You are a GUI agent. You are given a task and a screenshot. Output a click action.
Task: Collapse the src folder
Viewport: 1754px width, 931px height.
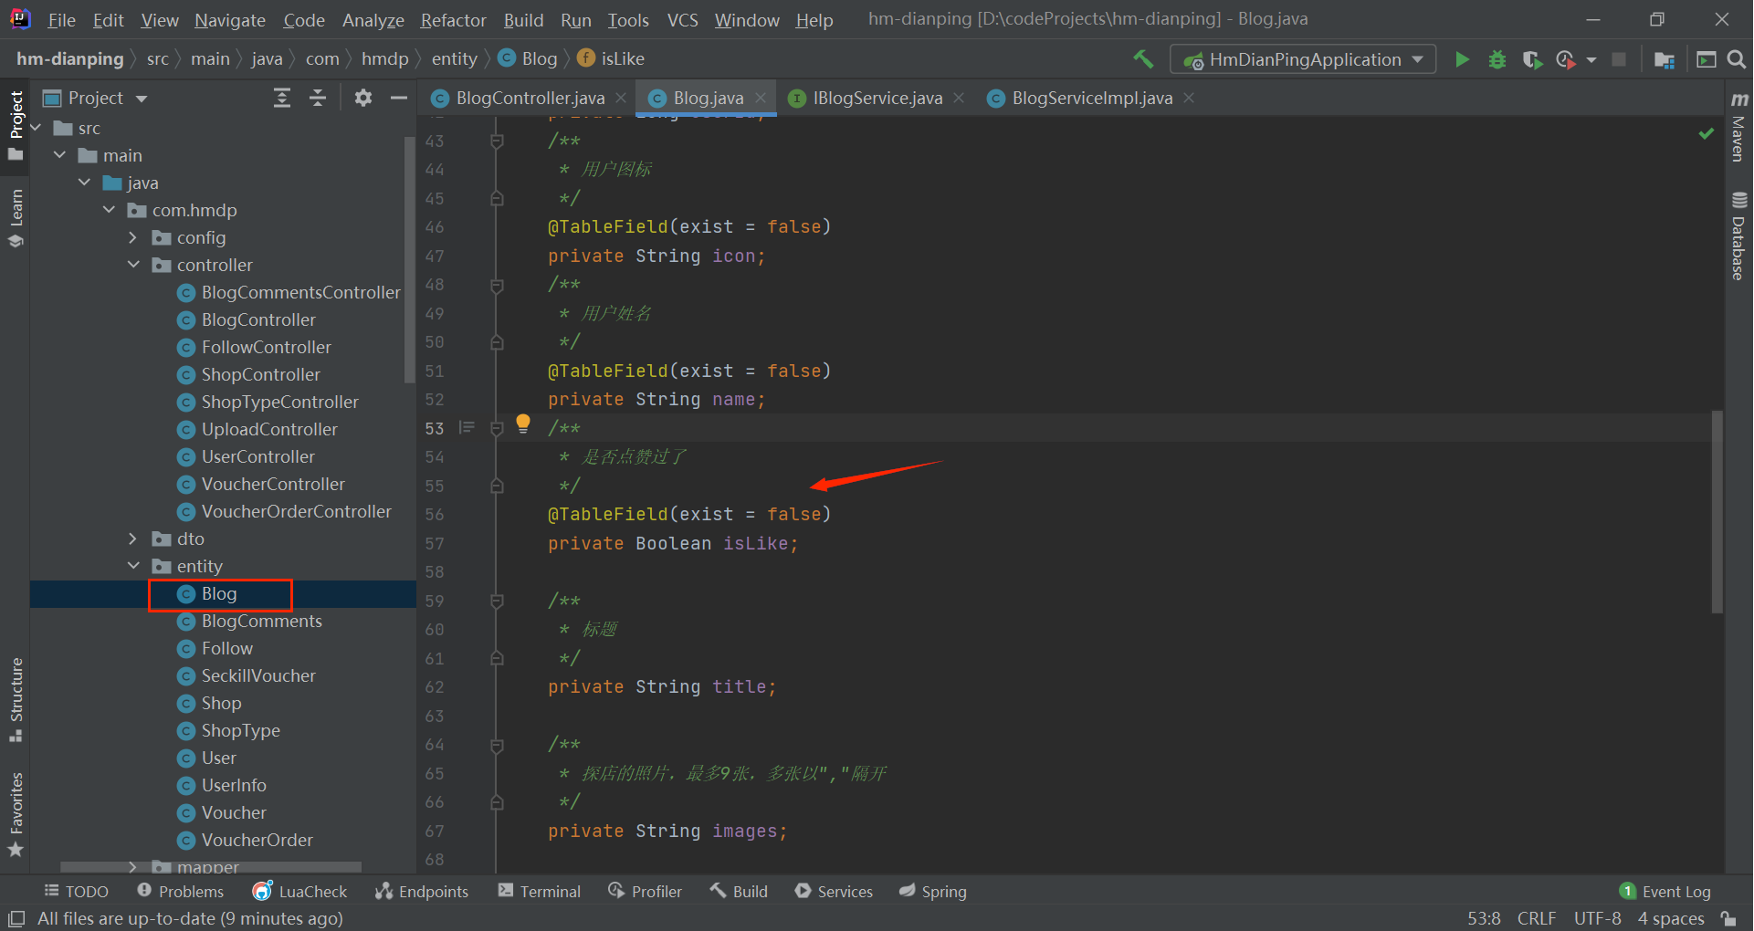pos(37,128)
